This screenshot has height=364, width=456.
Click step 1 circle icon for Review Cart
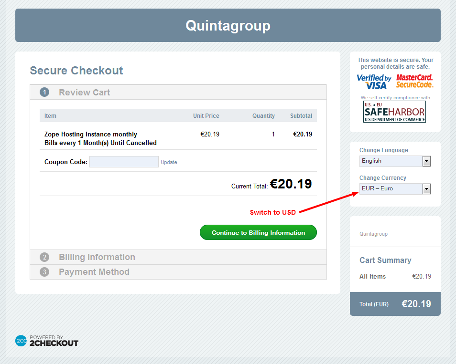(x=44, y=92)
